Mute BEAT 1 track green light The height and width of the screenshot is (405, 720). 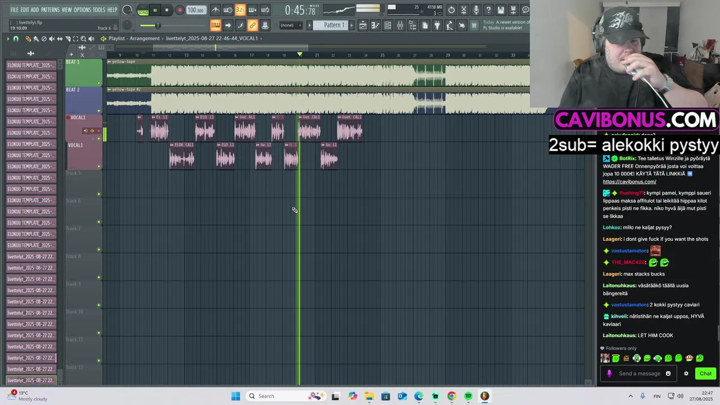point(99,83)
